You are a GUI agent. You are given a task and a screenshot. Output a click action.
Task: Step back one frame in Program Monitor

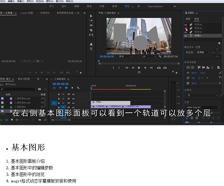(133, 68)
